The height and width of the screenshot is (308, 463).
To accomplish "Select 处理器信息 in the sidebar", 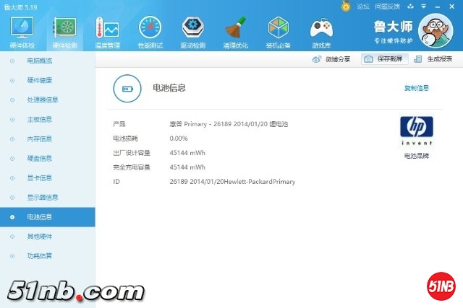I will tap(42, 100).
